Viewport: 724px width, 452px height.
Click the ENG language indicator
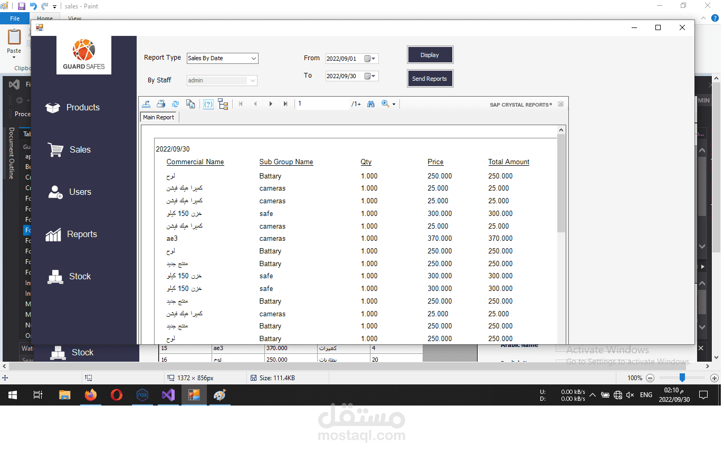(646, 395)
